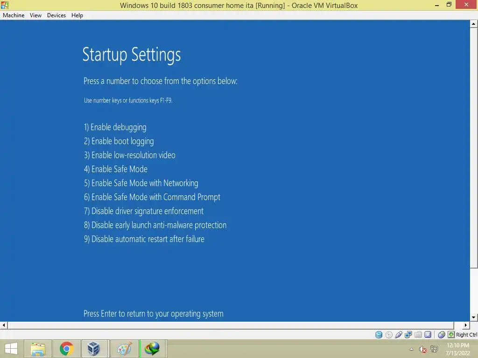Click the hard disk activity status icon
This screenshot has width=478, height=358.
tap(379, 335)
